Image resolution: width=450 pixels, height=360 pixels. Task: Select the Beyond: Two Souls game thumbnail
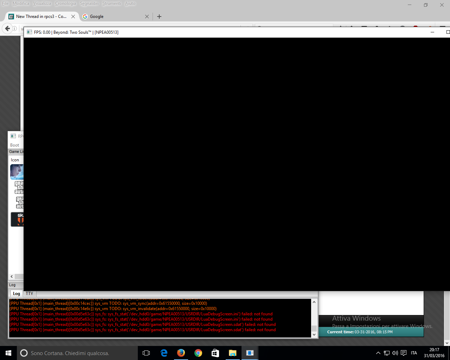tap(17, 172)
